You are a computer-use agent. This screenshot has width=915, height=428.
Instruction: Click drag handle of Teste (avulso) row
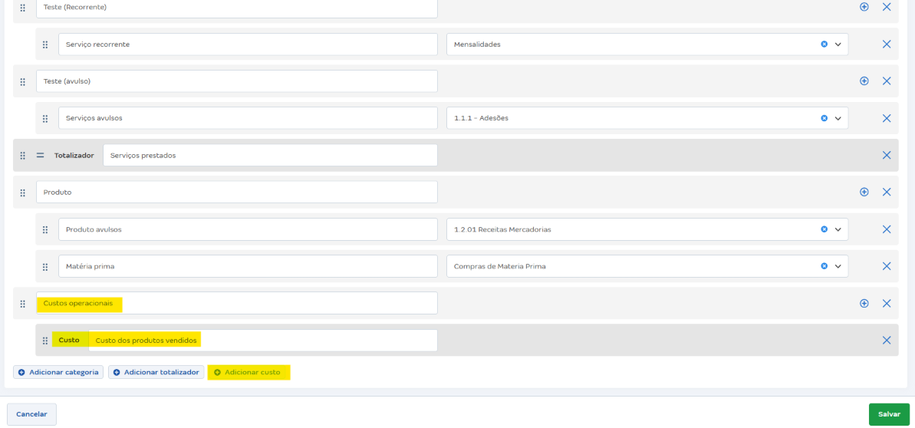pyautogui.click(x=23, y=82)
